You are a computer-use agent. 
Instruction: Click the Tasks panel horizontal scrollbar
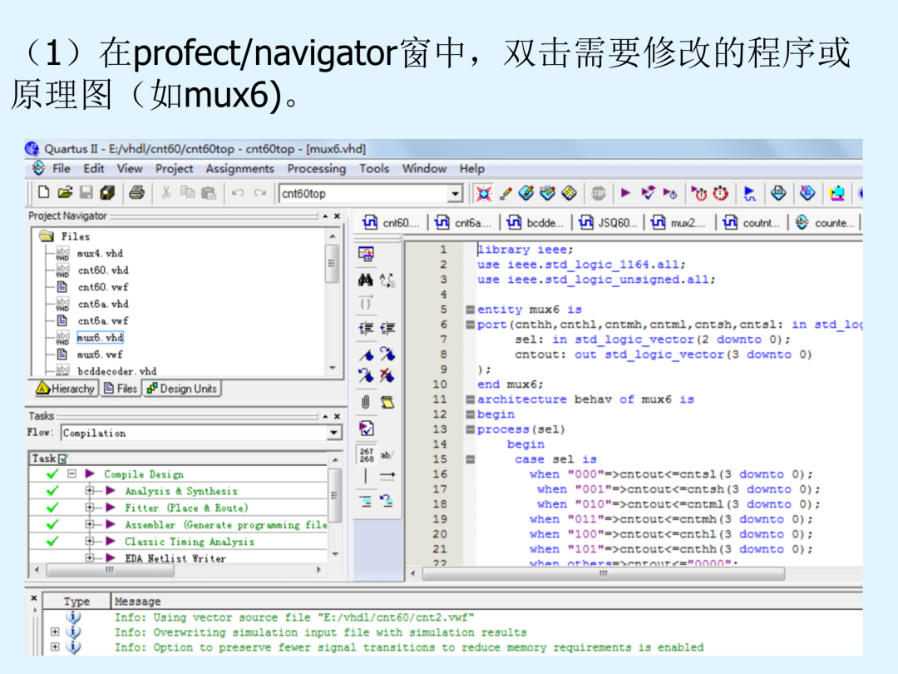tap(110, 570)
